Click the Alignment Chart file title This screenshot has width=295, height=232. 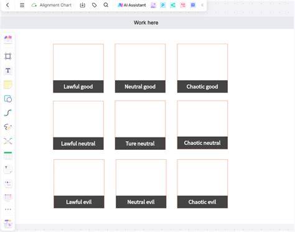(x=55, y=5)
